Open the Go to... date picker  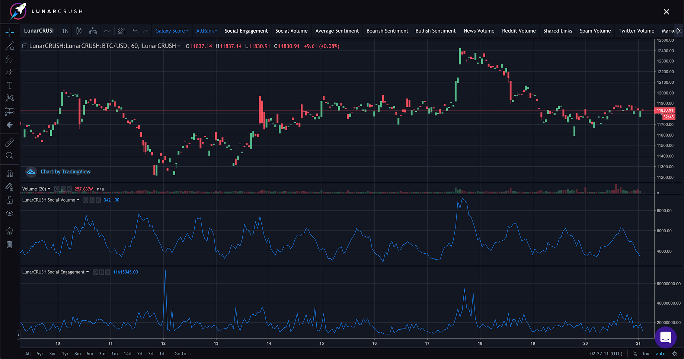183,354
